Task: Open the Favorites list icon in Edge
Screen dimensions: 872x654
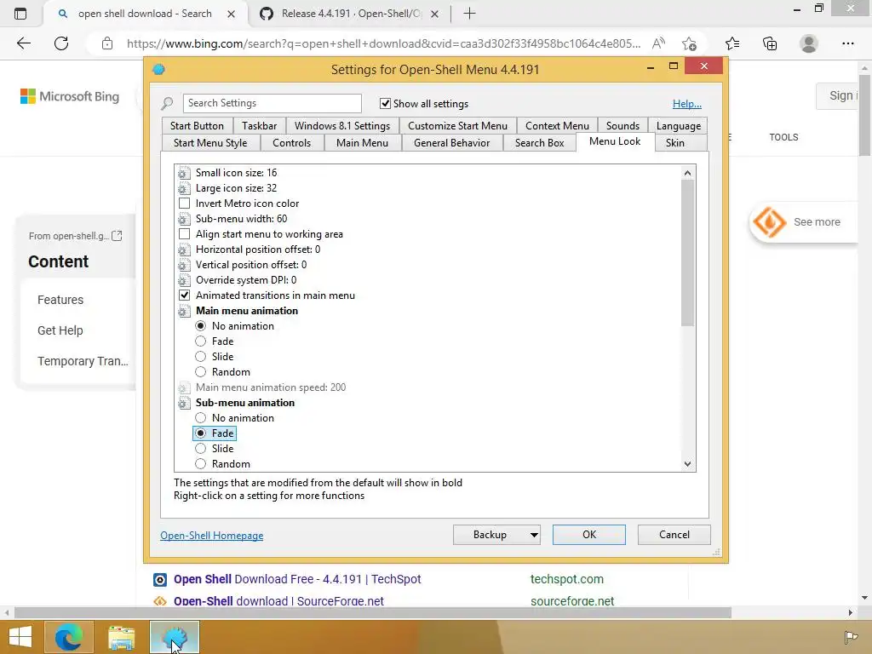Action: pos(732,43)
